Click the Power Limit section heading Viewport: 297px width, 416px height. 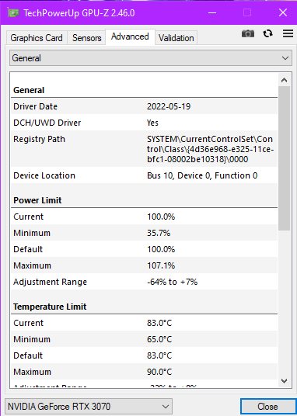coord(37,200)
